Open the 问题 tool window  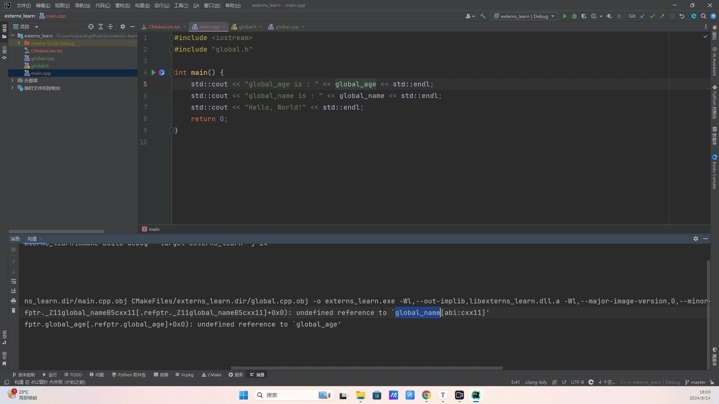point(97,374)
